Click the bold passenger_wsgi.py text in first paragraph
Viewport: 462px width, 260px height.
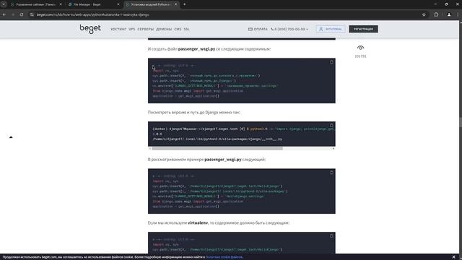pyautogui.click(x=196, y=49)
